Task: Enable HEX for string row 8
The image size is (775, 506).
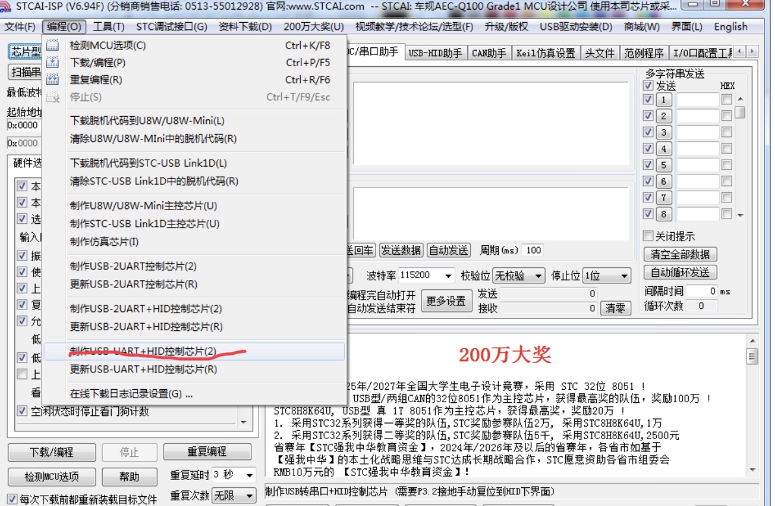Action: click(726, 214)
